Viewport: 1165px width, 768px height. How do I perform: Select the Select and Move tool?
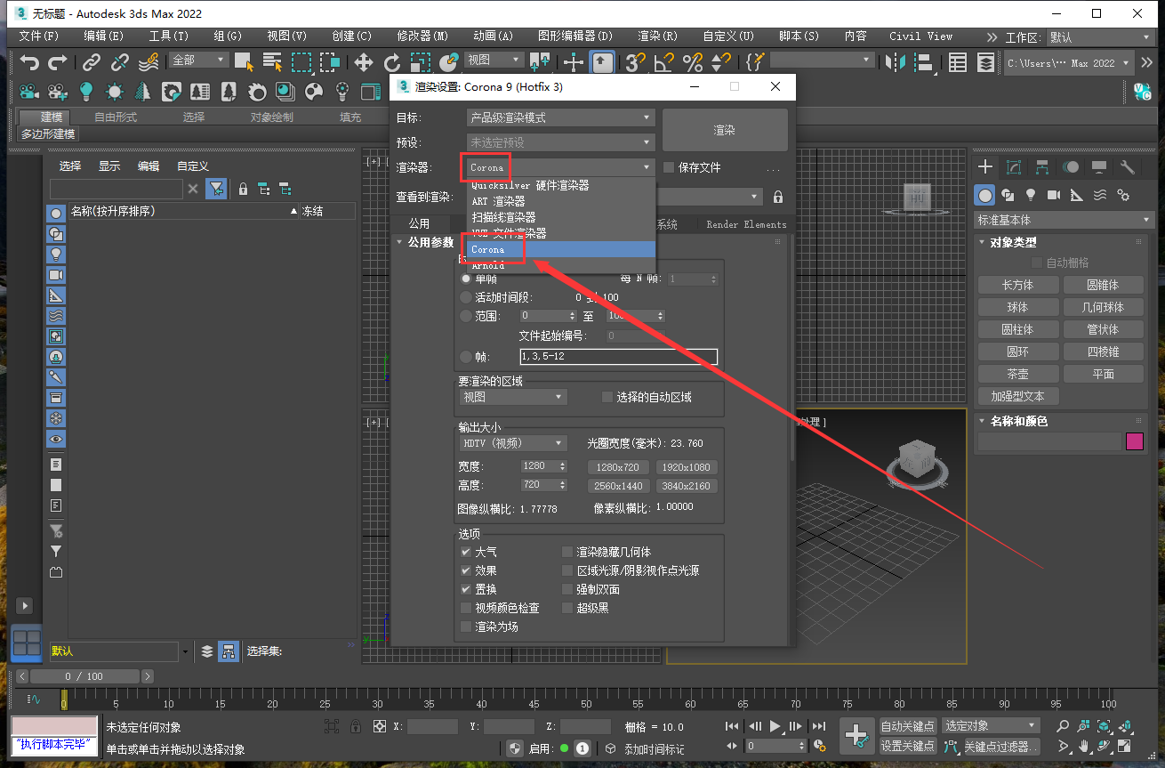pos(363,63)
